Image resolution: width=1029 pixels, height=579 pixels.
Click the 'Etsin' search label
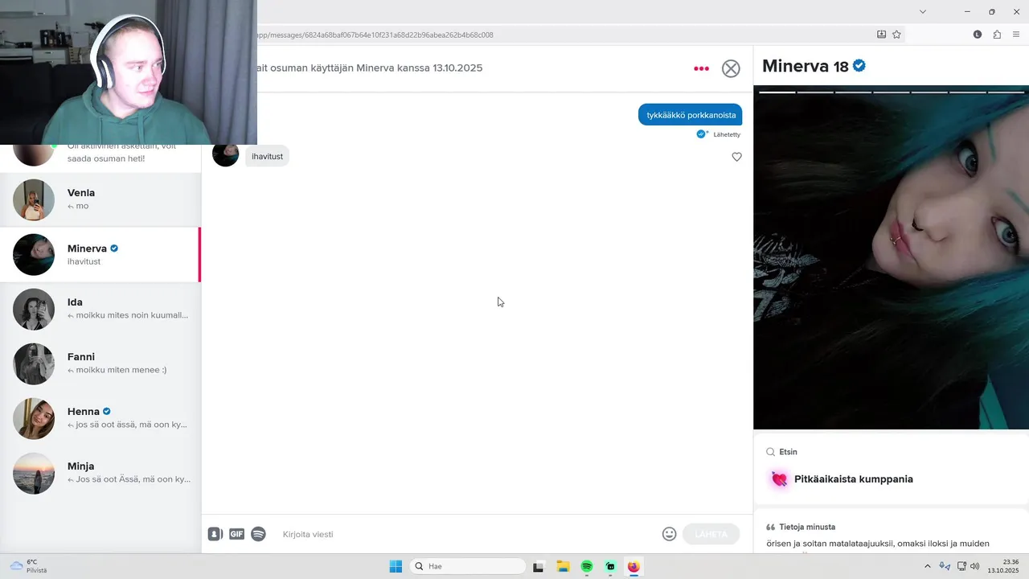(x=788, y=452)
